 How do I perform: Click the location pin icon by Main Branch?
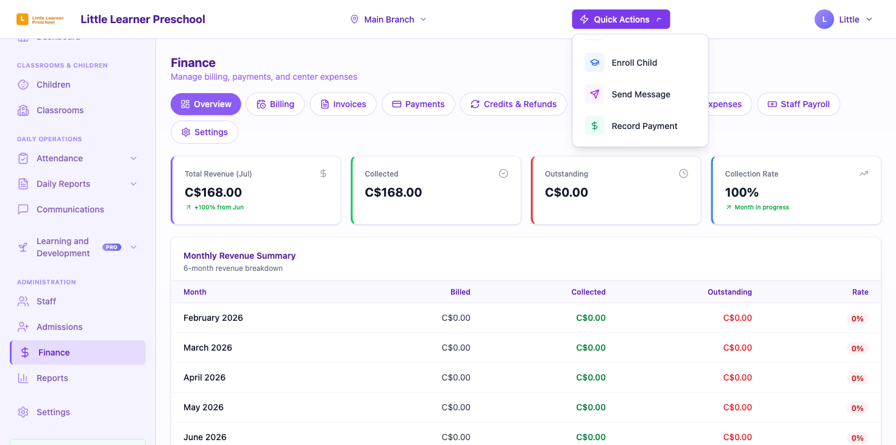[x=354, y=19]
